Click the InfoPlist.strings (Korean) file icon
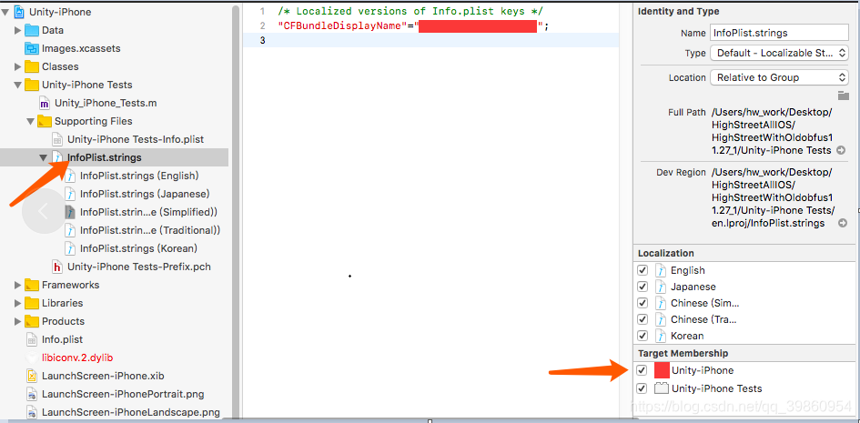 [70, 248]
